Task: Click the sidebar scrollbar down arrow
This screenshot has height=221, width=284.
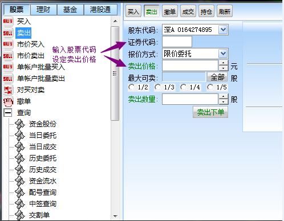Action: coord(115,216)
